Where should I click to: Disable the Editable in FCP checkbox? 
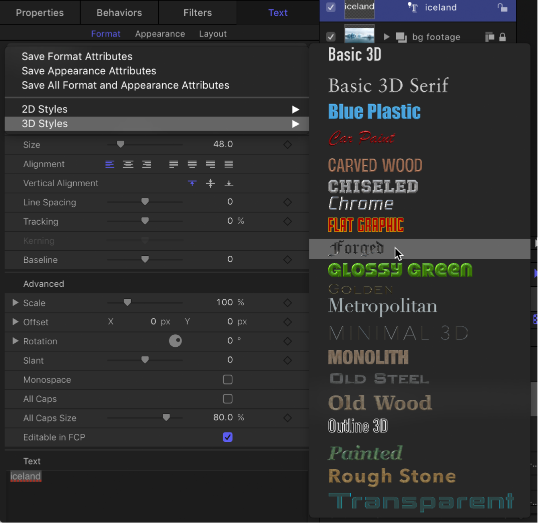[228, 437]
